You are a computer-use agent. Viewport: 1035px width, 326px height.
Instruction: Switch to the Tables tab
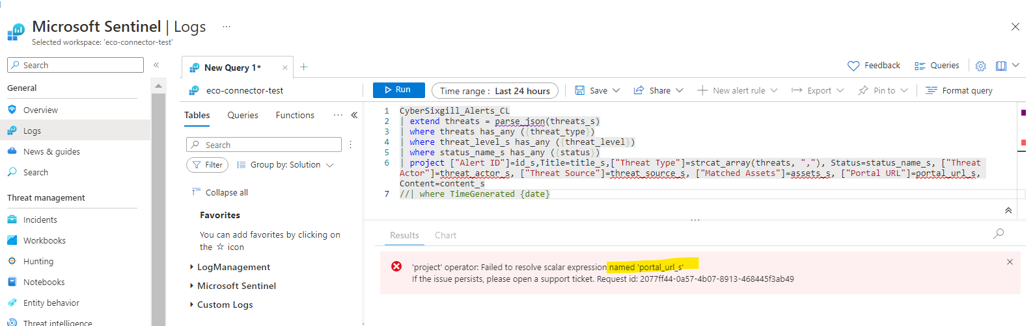(197, 115)
